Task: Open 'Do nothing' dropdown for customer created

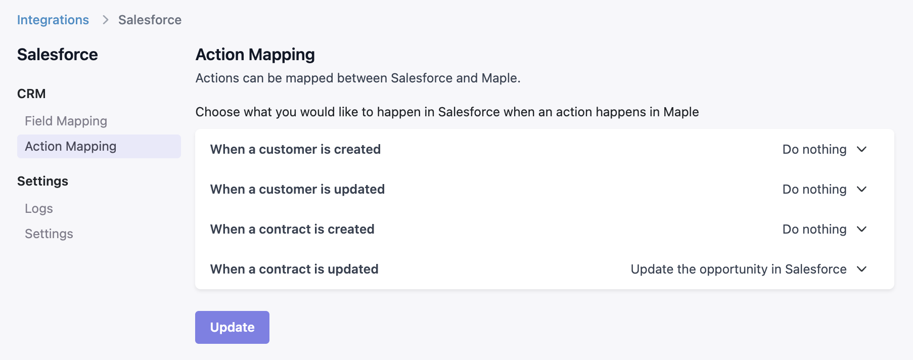Action: click(814, 149)
